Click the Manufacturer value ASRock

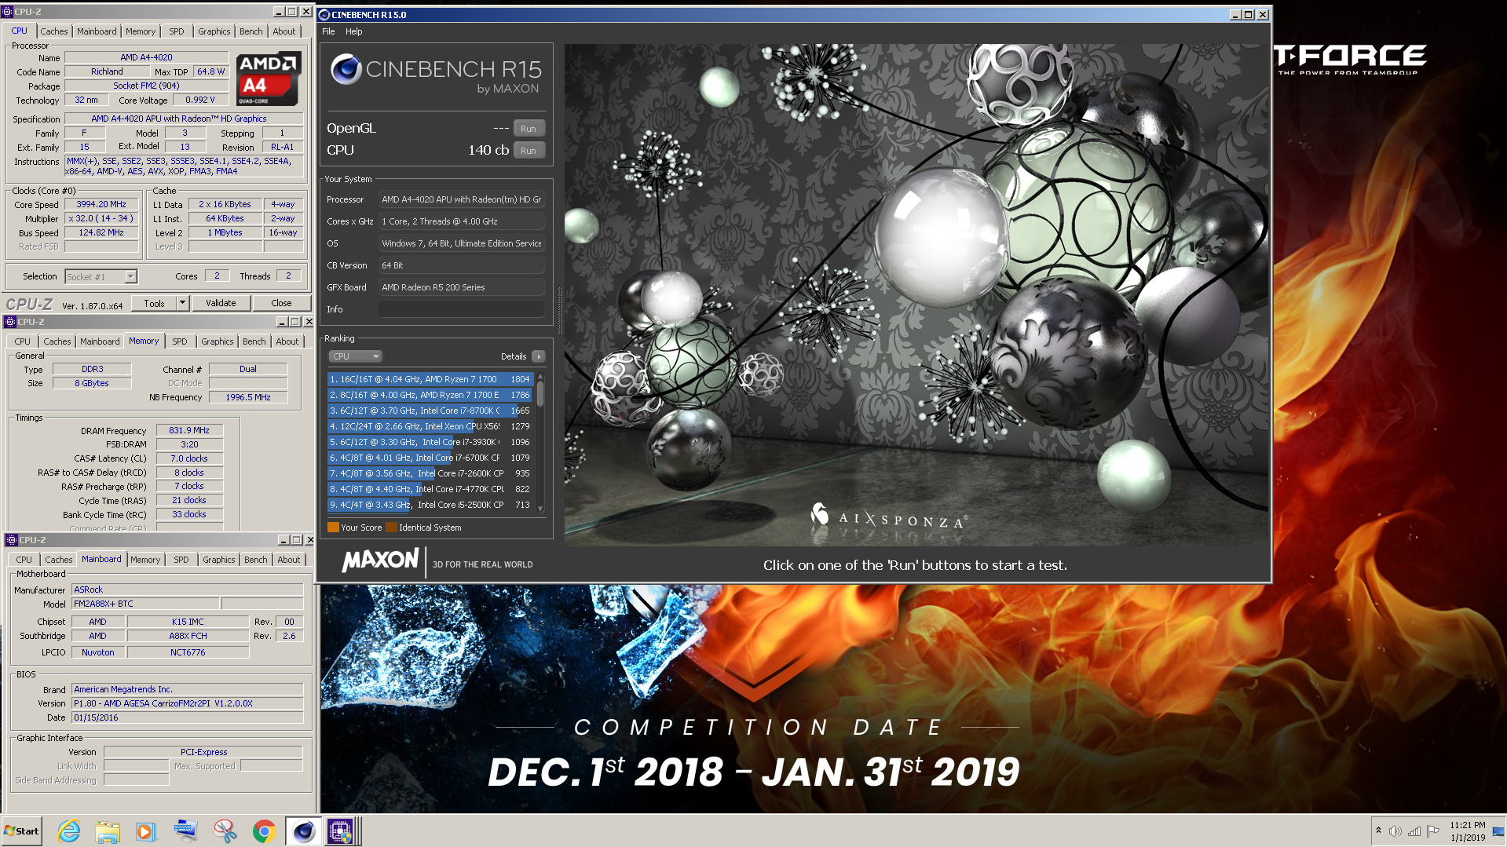pyautogui.click(x=187, y=590)
